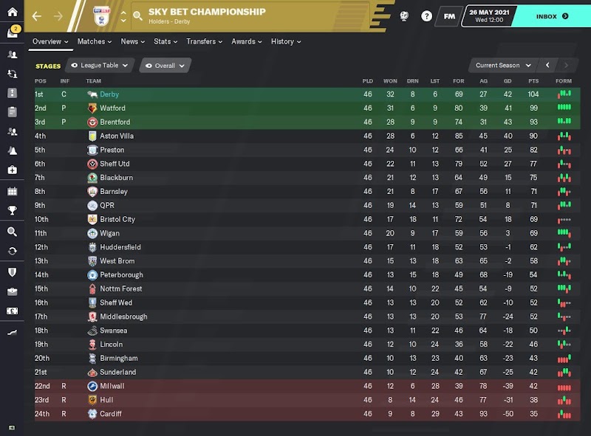Screen dimensions: 591x436
Task: Open the Overall view dropdown
Action: (x=165, y=66)
